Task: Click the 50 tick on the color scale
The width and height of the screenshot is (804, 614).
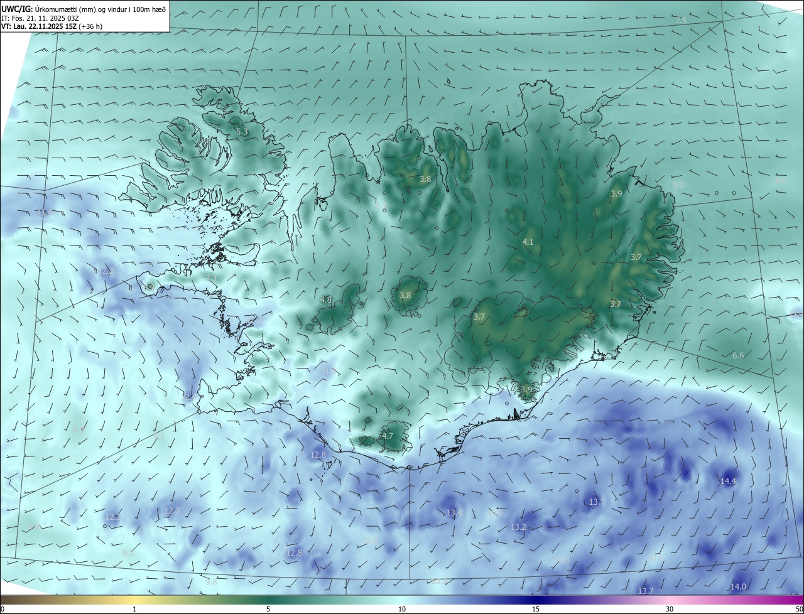Action: point(799,609)
